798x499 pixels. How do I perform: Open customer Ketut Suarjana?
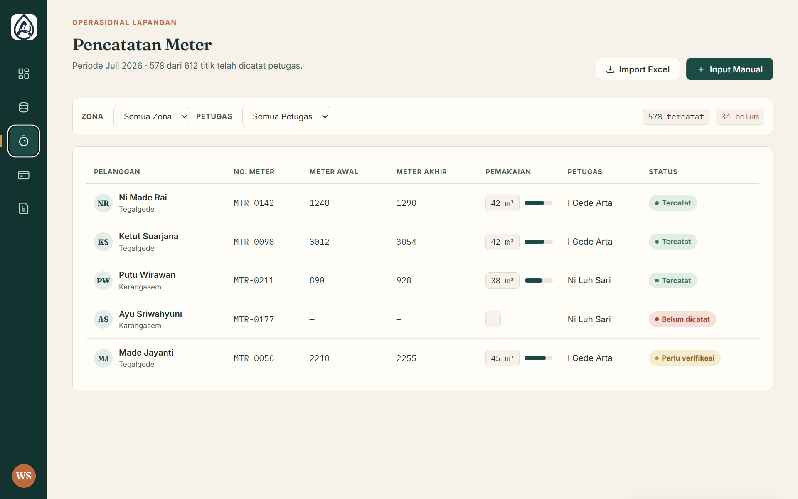click(x=148, y=236)
